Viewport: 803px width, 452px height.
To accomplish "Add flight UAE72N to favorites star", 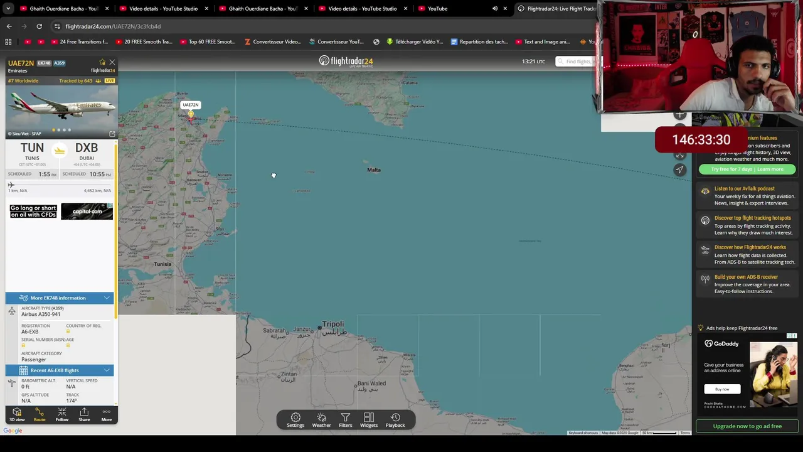I will [x=102, y=62].
